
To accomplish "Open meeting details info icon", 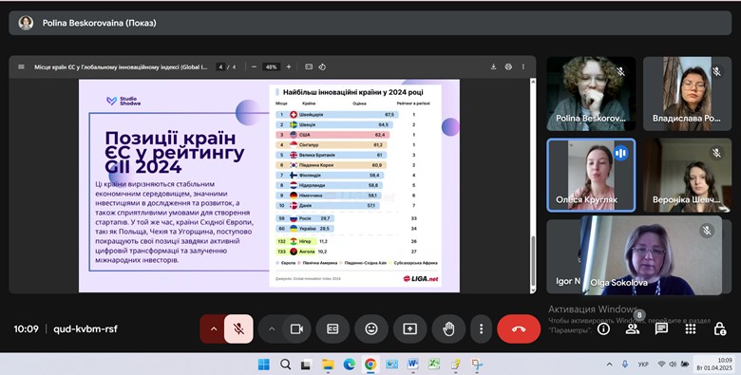I will (603, 329).
